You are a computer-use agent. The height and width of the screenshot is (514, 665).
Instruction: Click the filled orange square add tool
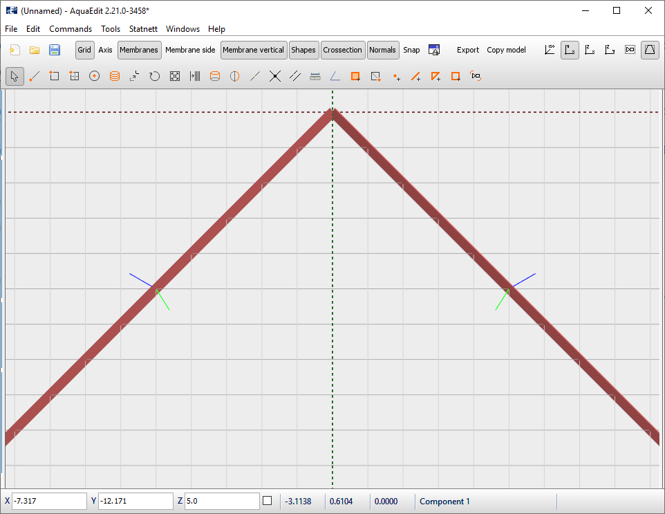355,76
